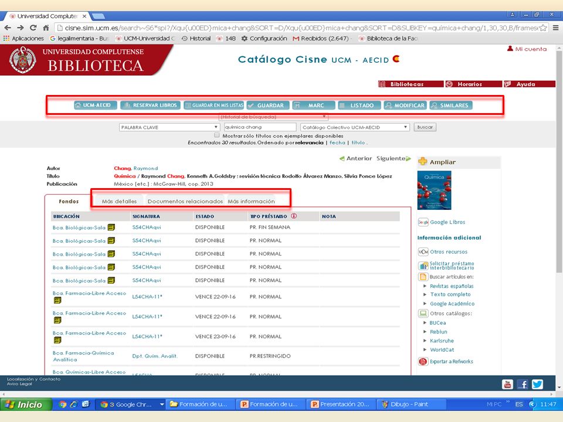Click the info icon beside TIPO PRÉSTAMO
The image size is (563, 422).
pyautogui.click(x=294, y=216)
